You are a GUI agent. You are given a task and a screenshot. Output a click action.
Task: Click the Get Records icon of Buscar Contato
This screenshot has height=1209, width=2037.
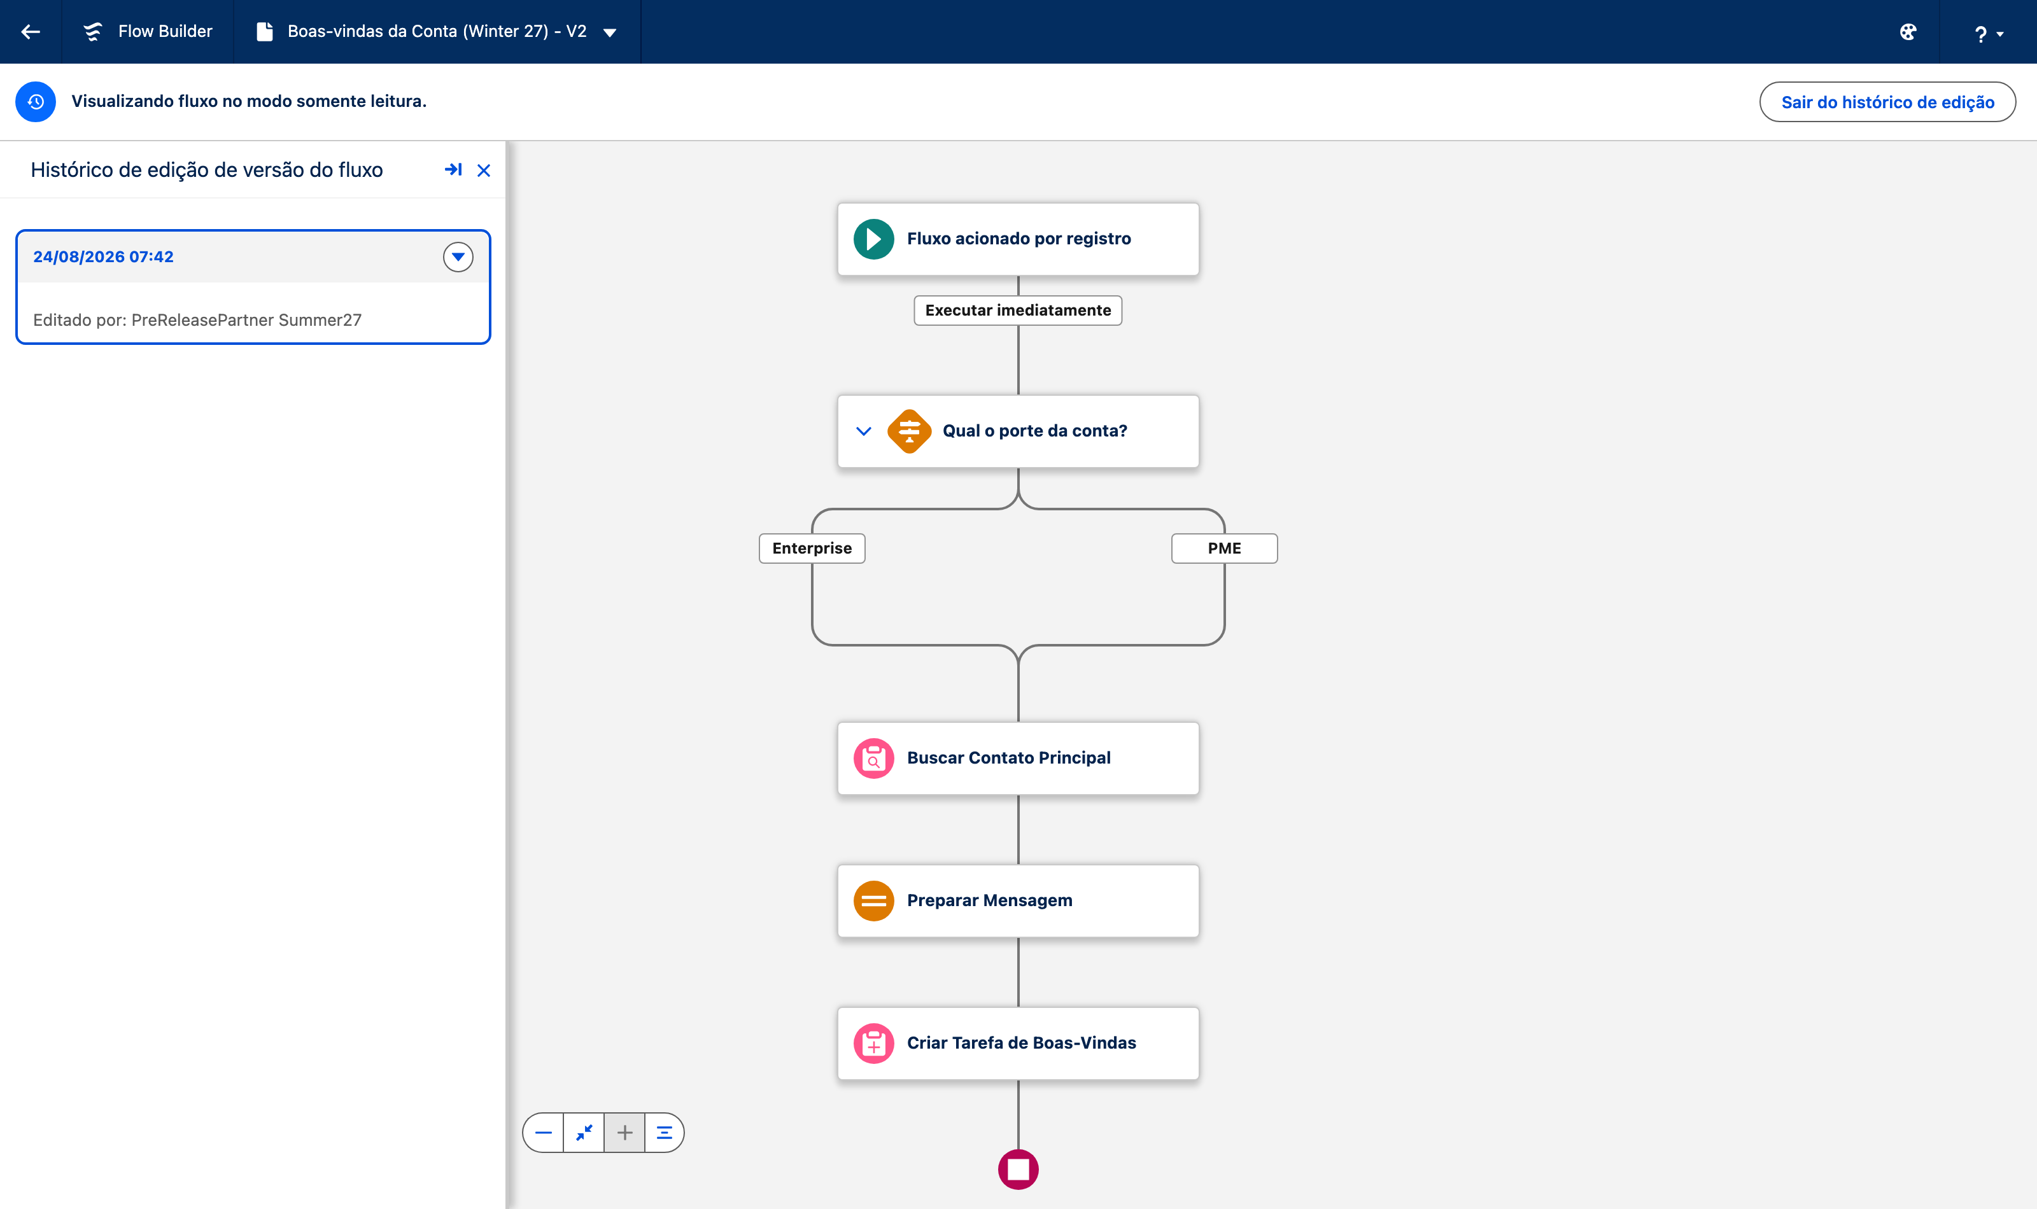point(873,758)
